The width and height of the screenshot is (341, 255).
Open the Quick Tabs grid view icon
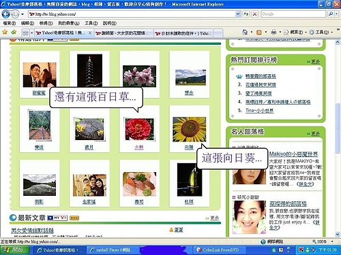click(25, 33)
